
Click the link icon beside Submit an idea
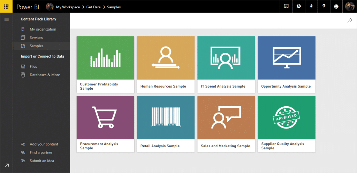pos(23,161)
